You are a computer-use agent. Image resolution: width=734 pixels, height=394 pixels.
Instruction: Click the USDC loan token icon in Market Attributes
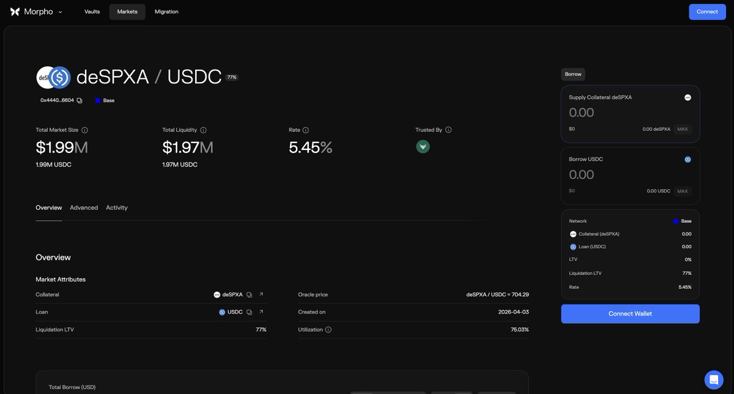222,312
